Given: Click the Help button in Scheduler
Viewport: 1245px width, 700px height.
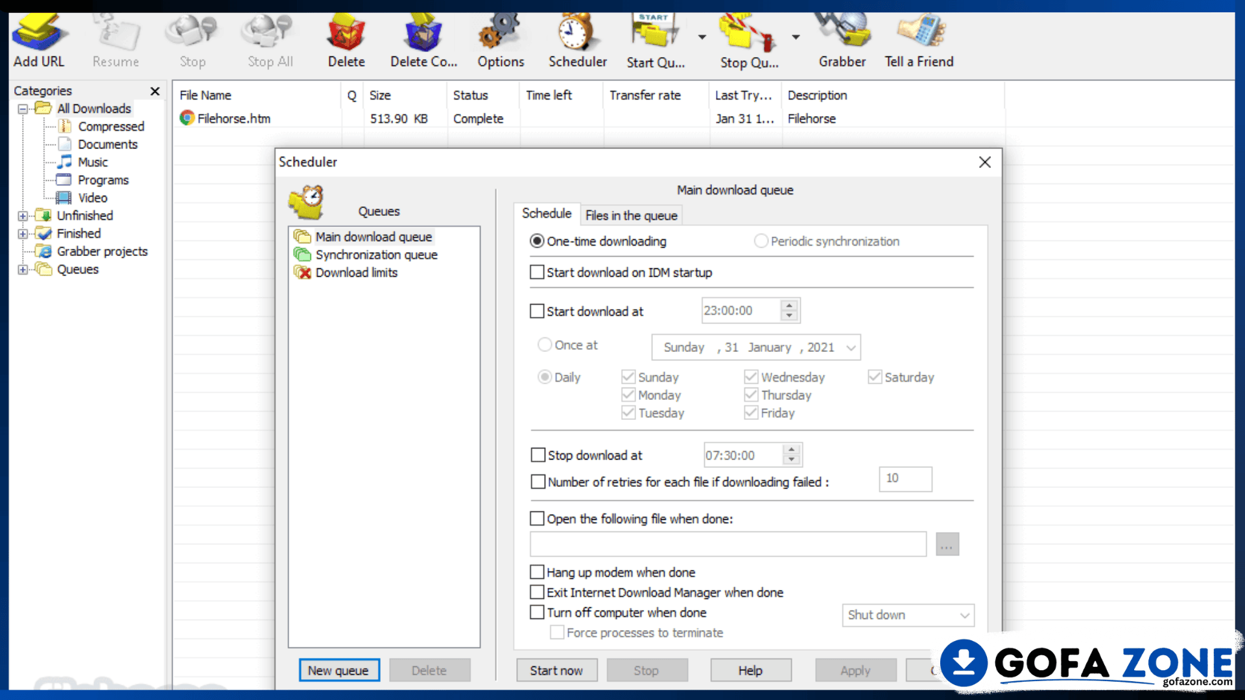Looking at the screenshot, I should pos(750,670).
